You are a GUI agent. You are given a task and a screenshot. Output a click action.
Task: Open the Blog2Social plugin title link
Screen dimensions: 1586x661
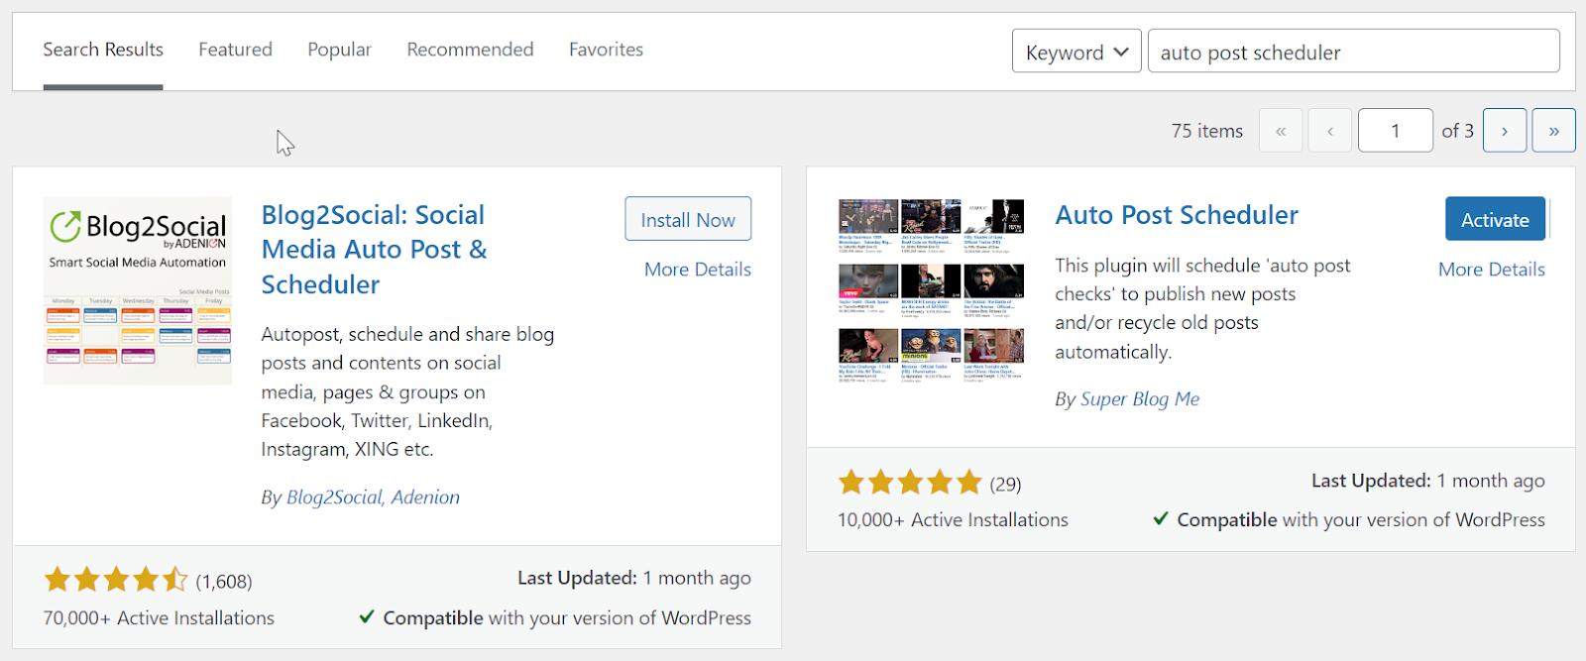375,250
